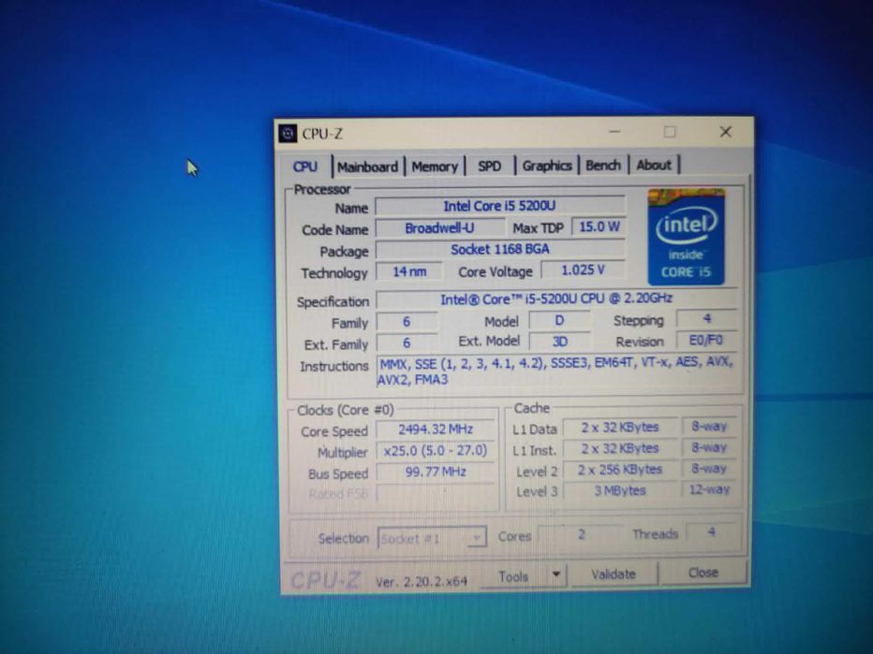Screen dimensions: 873x654
Task: Click the Tools button
Action: (x=512, y=576)
